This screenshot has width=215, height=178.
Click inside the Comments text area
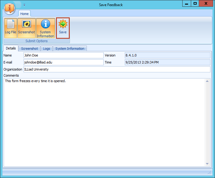pos(104,122)
